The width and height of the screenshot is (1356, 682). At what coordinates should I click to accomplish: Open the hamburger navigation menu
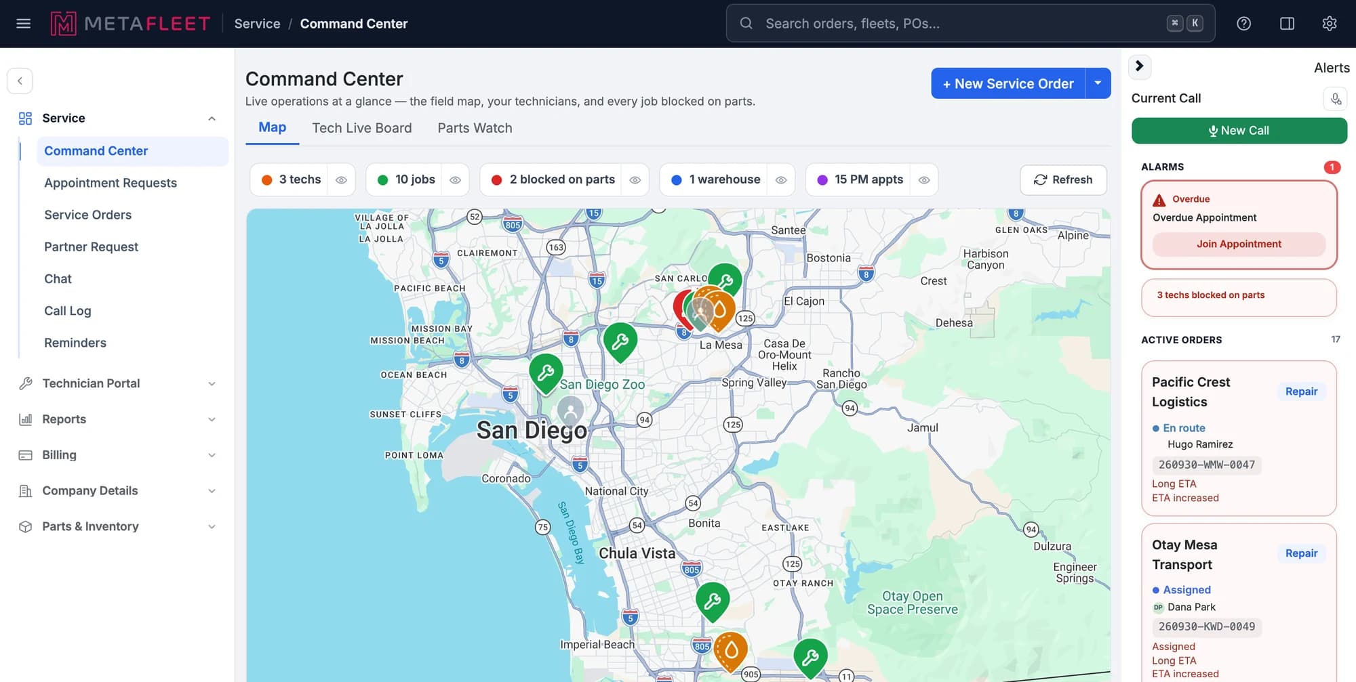pos(24,24)
